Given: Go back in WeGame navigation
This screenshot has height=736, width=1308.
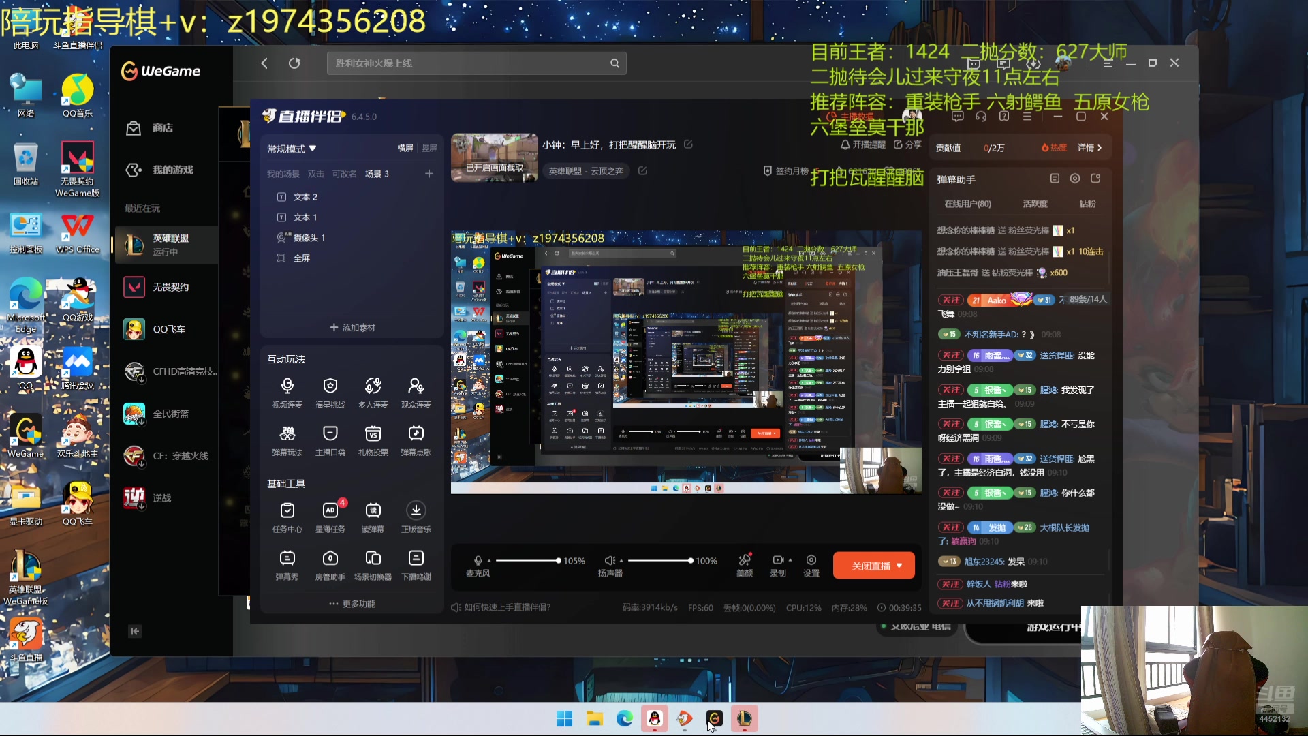Looking at the screenshot, I should coord(264,63).
